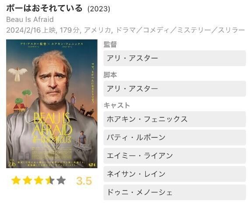Click the キャスト section heading
Screen dimensions: 252x205
point(117,106)
